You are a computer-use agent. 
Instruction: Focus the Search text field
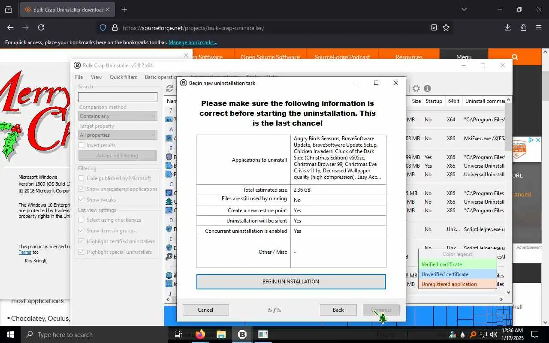(118, 97)
